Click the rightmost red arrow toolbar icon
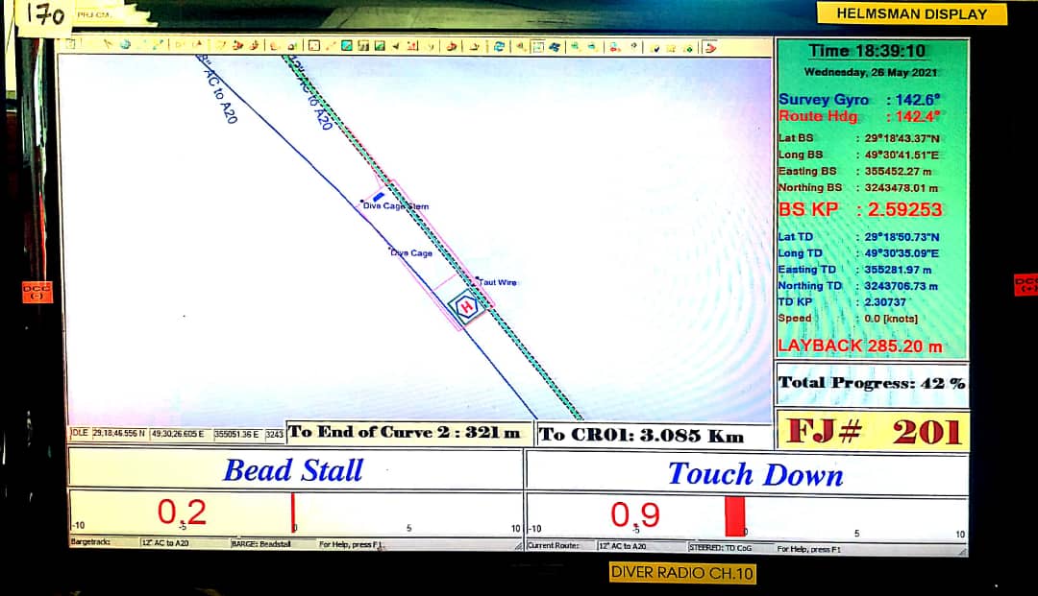This screenshot has height=596, width=1038. click(x=710, y=46)
